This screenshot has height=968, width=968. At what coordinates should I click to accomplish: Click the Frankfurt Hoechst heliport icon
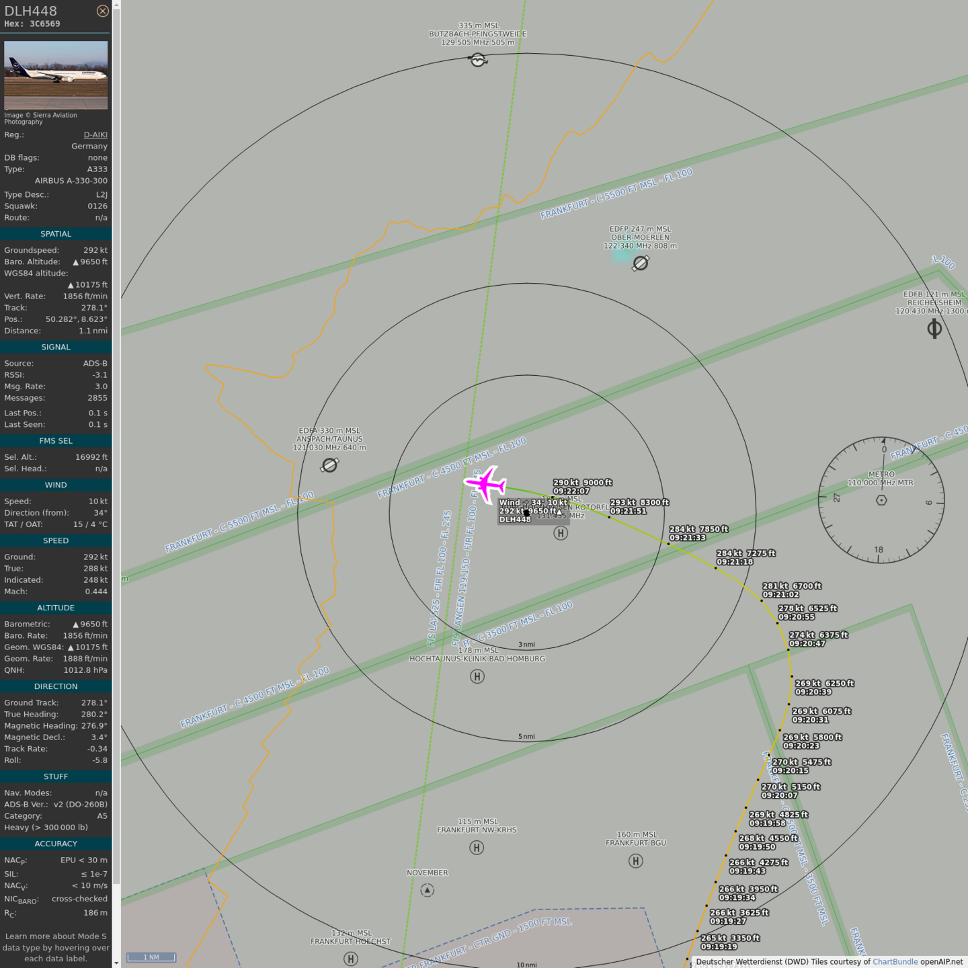pos(351,959)
